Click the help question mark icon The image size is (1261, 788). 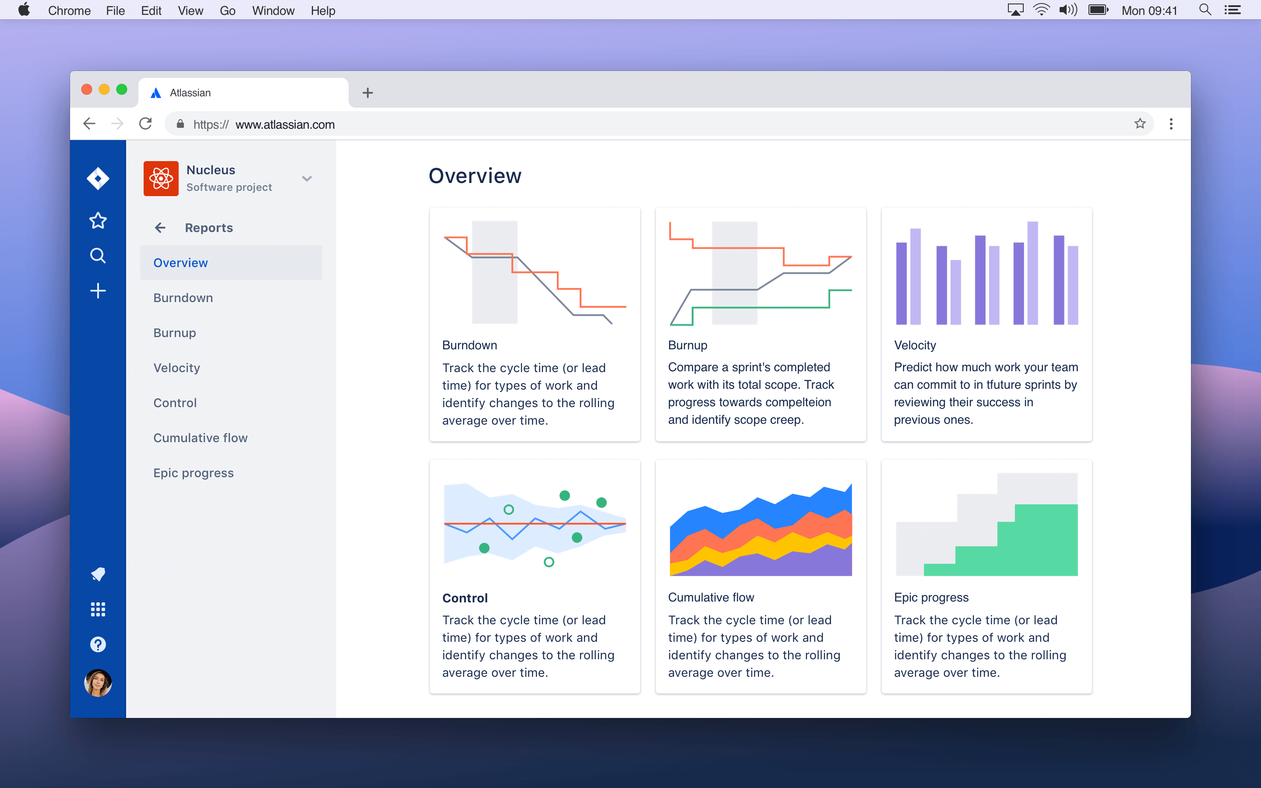tap(97, 644)
